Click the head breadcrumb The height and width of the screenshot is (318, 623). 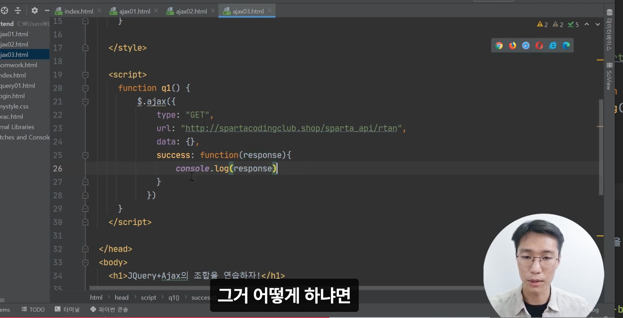pyautogui.click(x=122, y=297)
